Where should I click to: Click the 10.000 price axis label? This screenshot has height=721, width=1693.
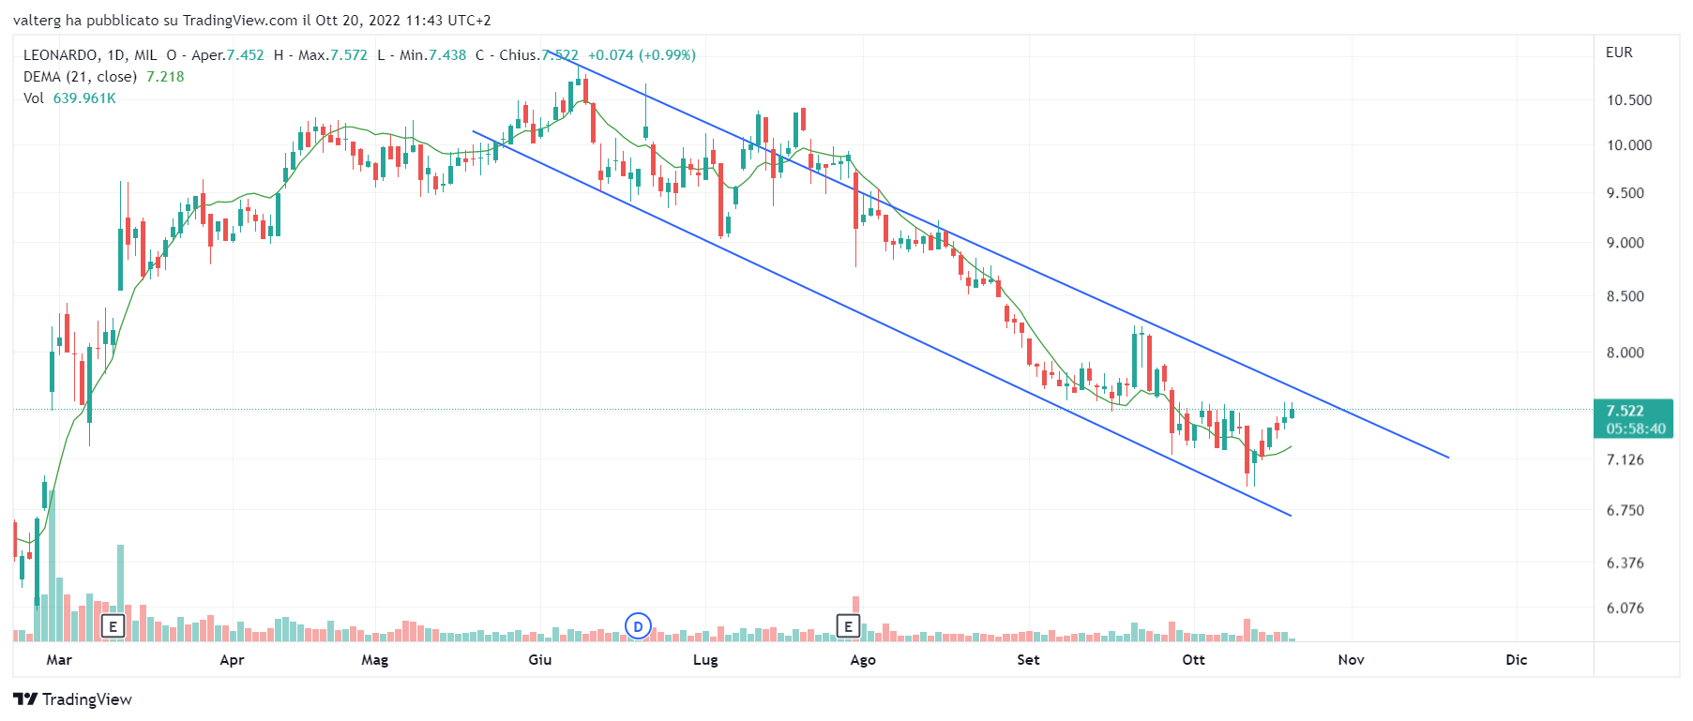[1629, 145]
